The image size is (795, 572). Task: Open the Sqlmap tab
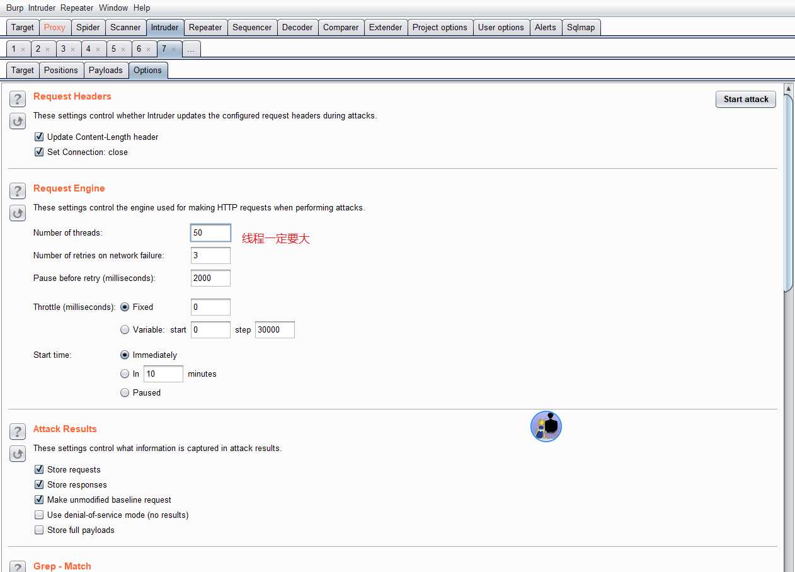(581, 27)
